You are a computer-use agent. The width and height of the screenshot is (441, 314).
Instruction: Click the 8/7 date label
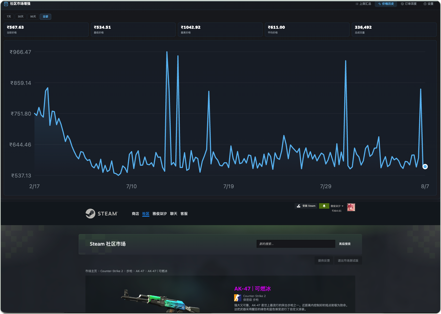click(x=425, y=186)
